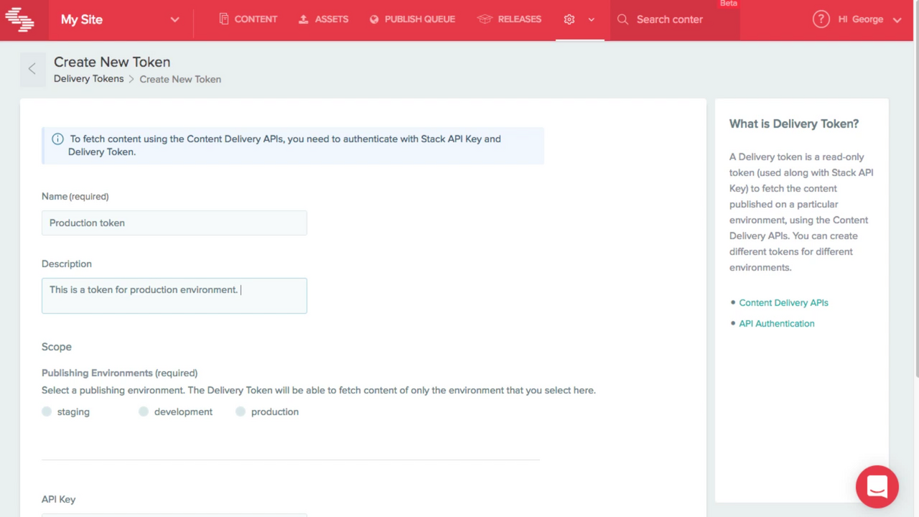Open the chat support widget
The height and width of the screenshot is (517, 919).
tap(877, 487)
